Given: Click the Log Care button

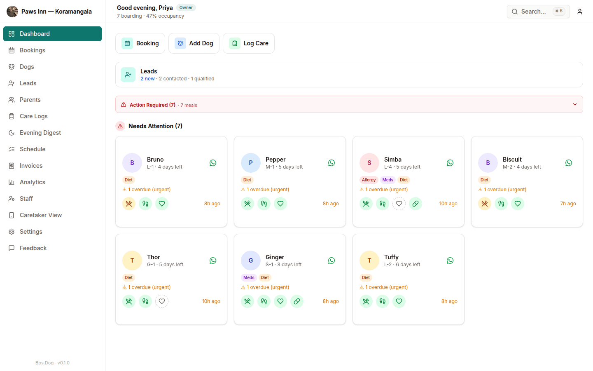Looking at the screenshot, I should [249, 43].
